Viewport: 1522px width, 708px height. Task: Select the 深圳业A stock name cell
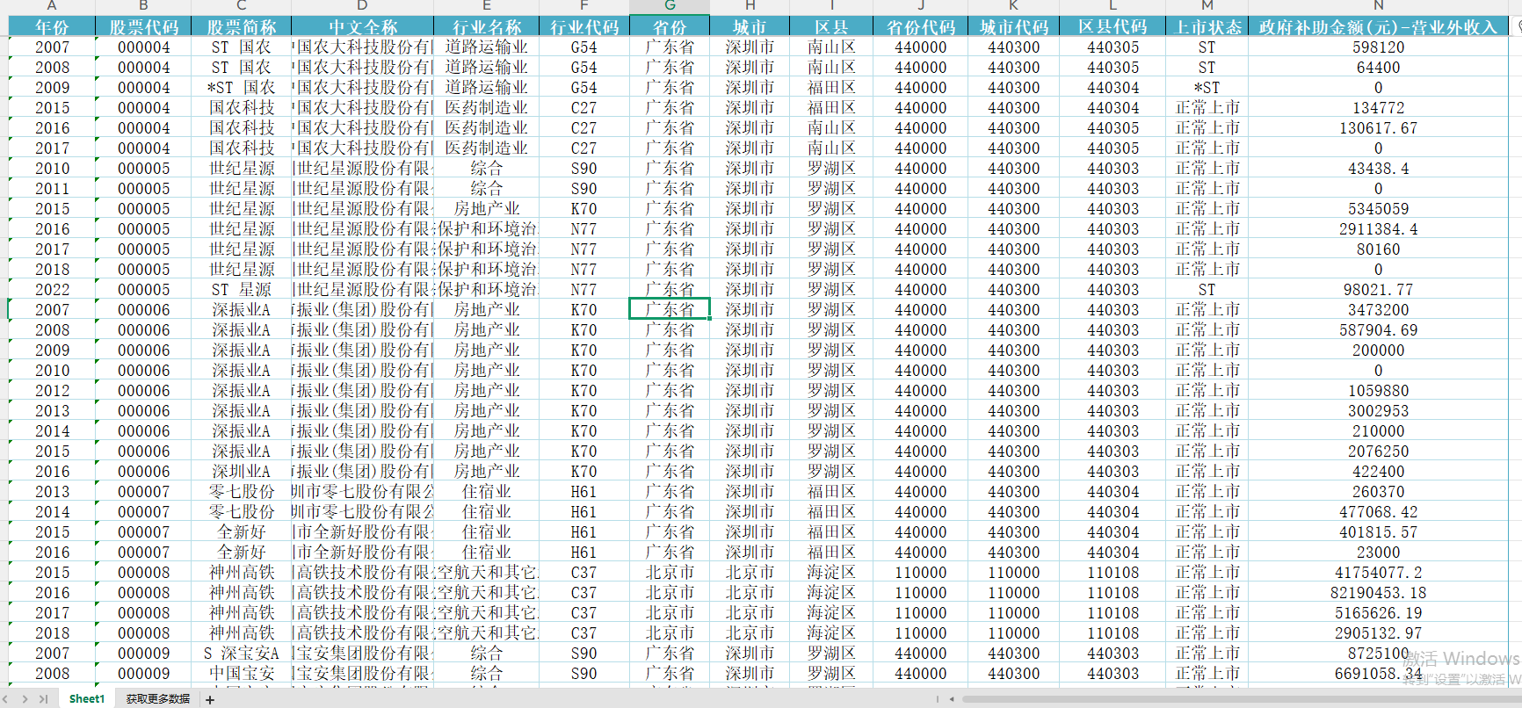point(241,472)
